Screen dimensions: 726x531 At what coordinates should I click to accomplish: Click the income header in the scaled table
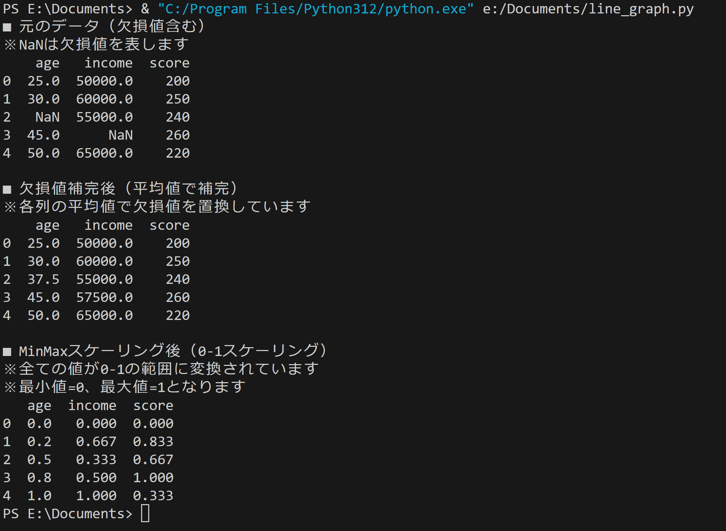pos(92,406)
